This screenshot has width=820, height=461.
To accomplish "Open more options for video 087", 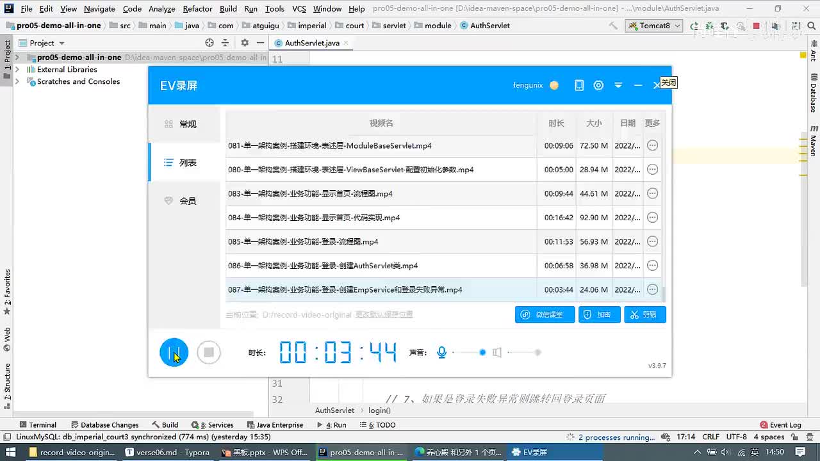I will tap(652, 289).
